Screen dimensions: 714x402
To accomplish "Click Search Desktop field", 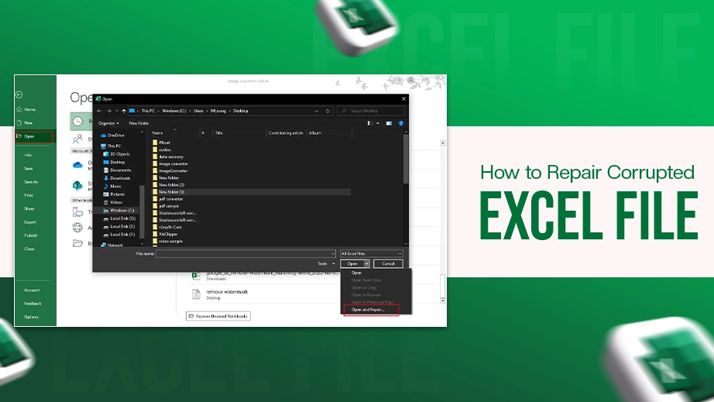I will coord(371,111).
